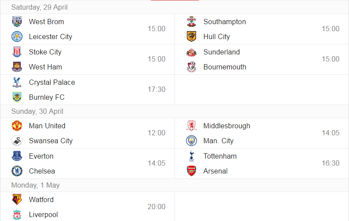Select the Arsenal cannon badge
The width and height of the screenshot is (349, 221).
pos(191,171)
